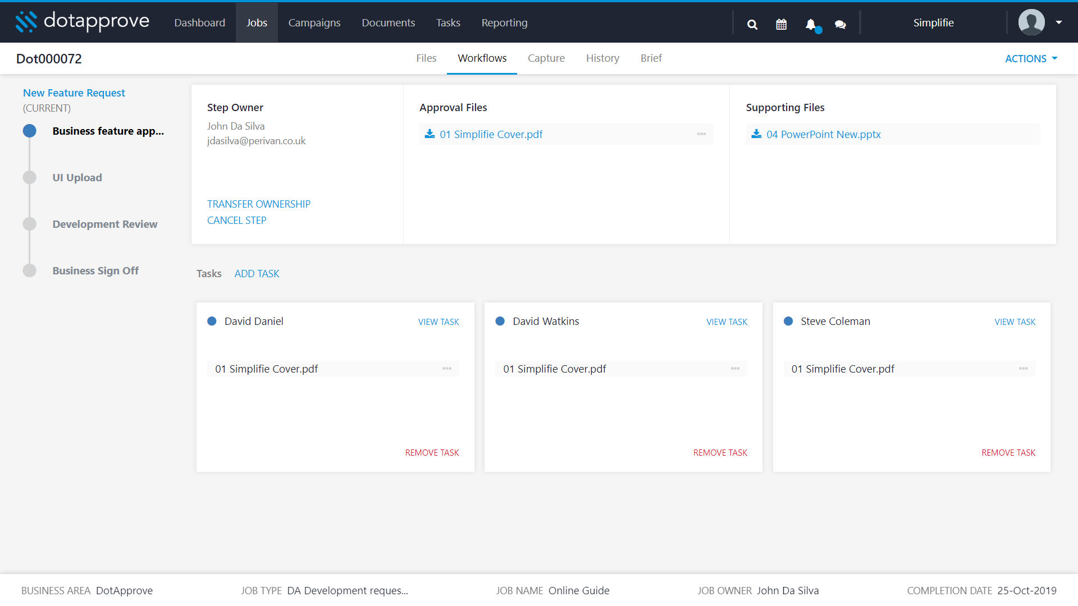Switch to the Files tab
This screenshot has width=1078, height=606.
point(426,58)
